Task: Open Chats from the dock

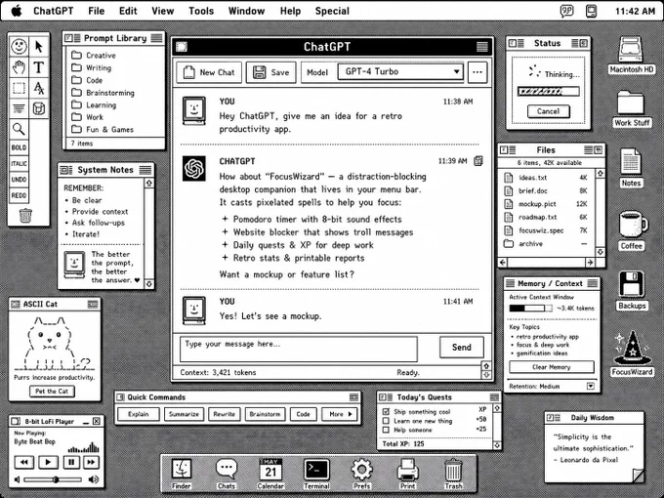Action: [x=227, y=474]
